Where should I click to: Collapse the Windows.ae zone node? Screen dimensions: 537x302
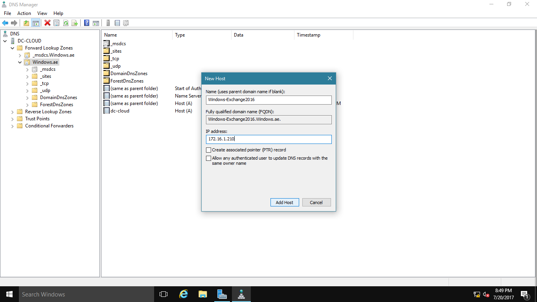pyautogui.click(x=20, y=62)
